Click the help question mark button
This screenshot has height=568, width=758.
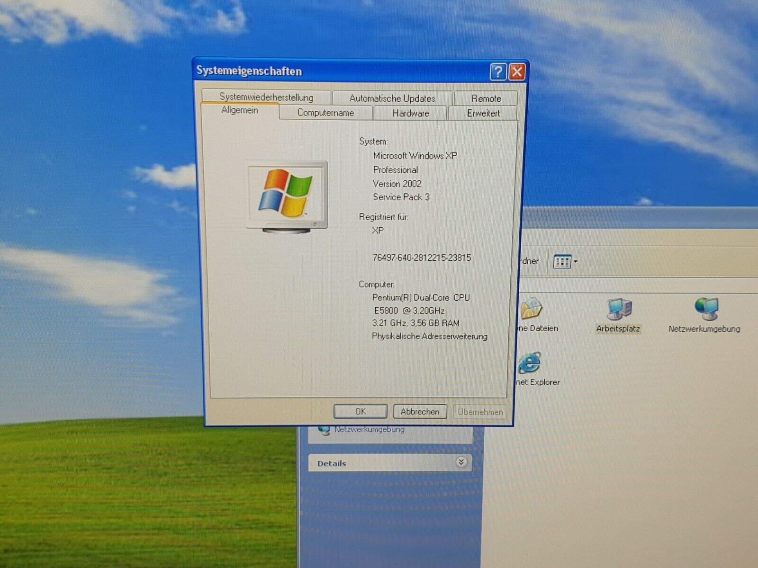pos(498,72)
